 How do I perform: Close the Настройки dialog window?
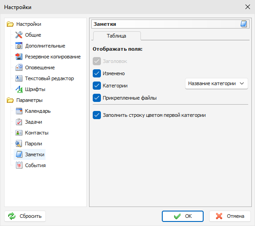(248, 7)
